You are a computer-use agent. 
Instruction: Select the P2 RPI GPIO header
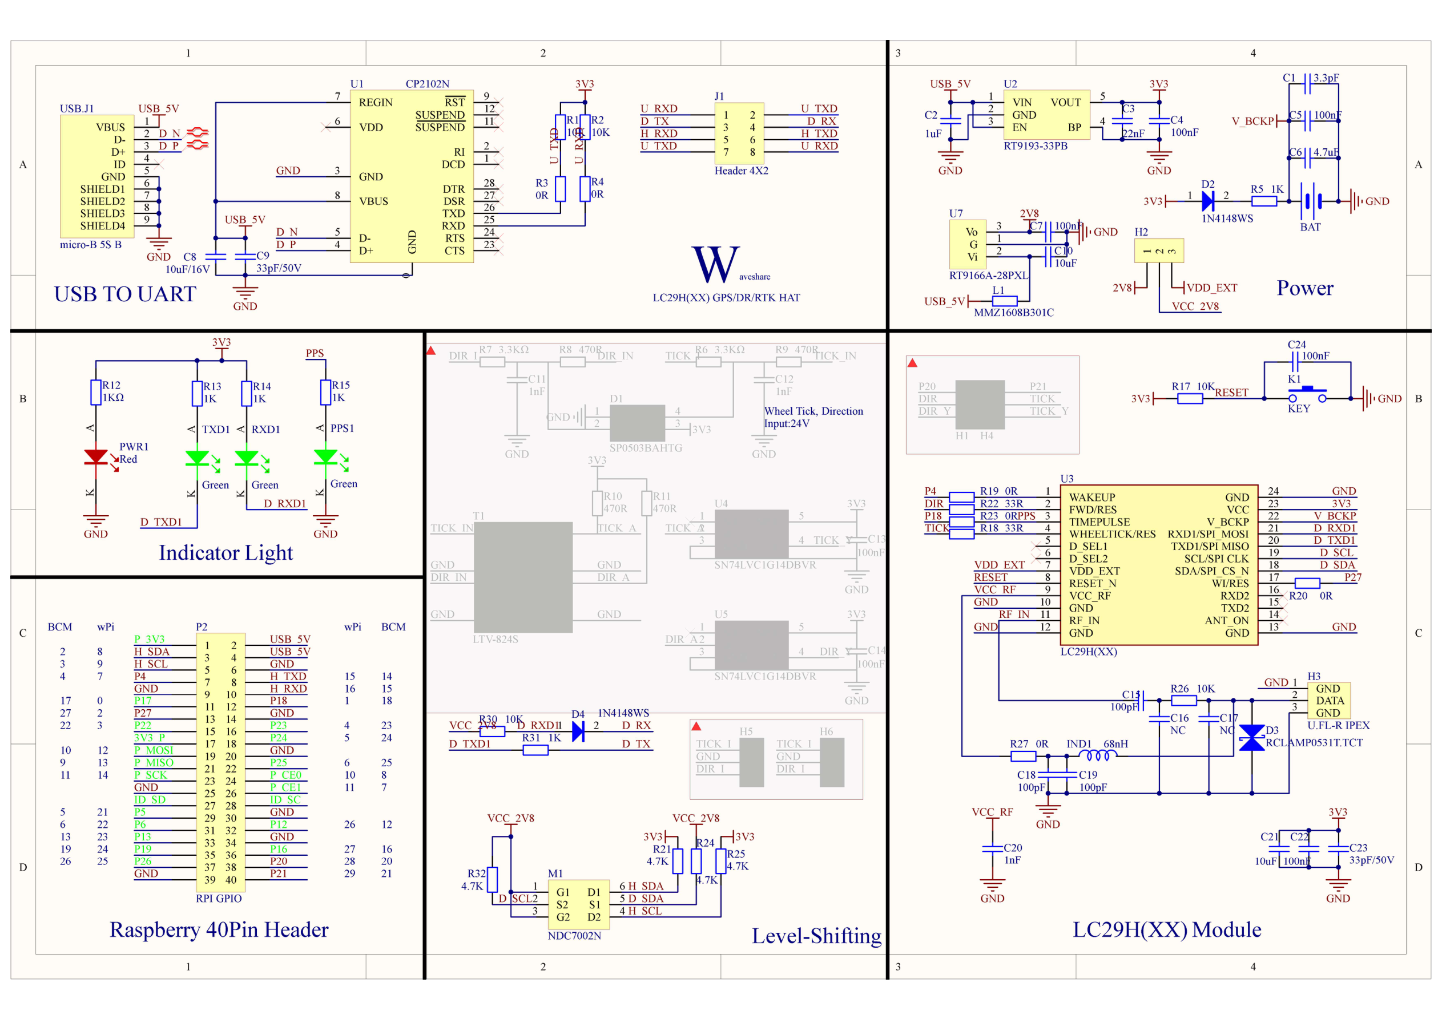click(220, 762)
